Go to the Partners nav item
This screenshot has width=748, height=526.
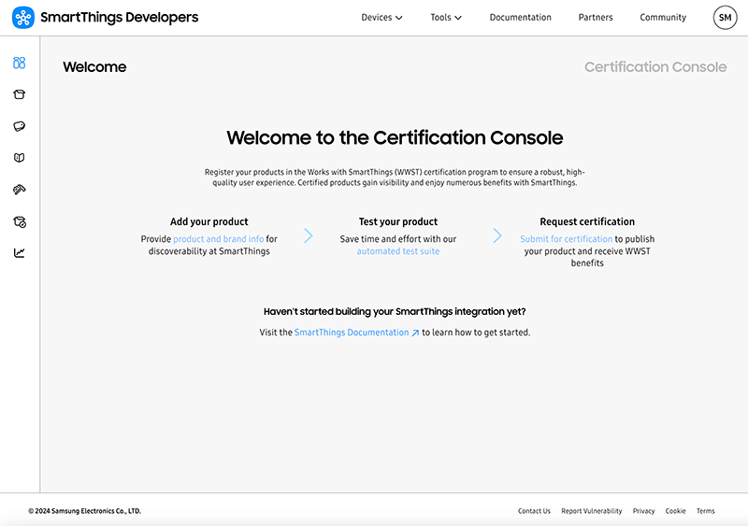click(x=596, y=18)
